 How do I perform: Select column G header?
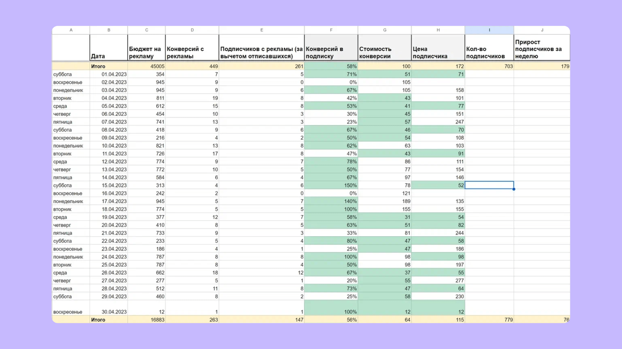385,30
